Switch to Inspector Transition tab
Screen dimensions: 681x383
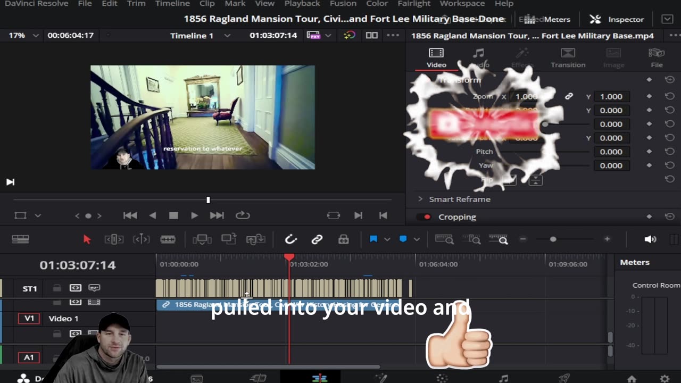pos(568,58)
